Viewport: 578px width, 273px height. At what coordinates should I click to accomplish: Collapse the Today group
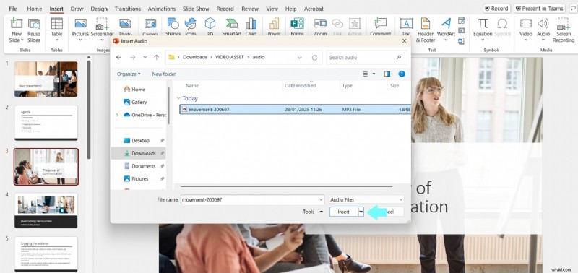click(x=178, y=98)
